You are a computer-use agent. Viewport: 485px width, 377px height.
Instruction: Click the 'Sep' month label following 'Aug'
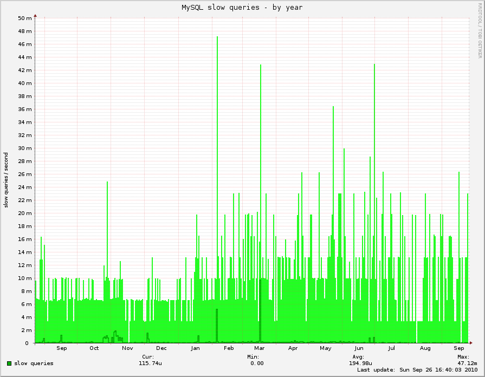pos(458,348)
